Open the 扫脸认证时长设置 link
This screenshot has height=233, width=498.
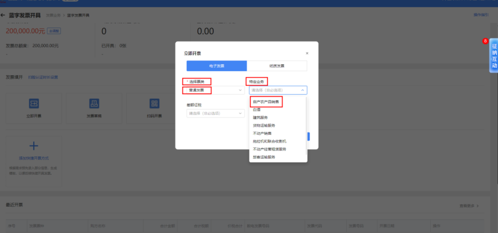43,77
